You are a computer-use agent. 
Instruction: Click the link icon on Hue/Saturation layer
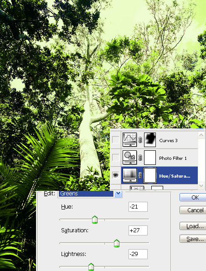tap(140, 175)
